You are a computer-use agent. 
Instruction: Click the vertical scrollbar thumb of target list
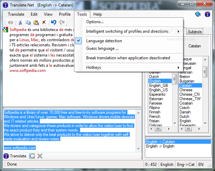tap(205, 72)
